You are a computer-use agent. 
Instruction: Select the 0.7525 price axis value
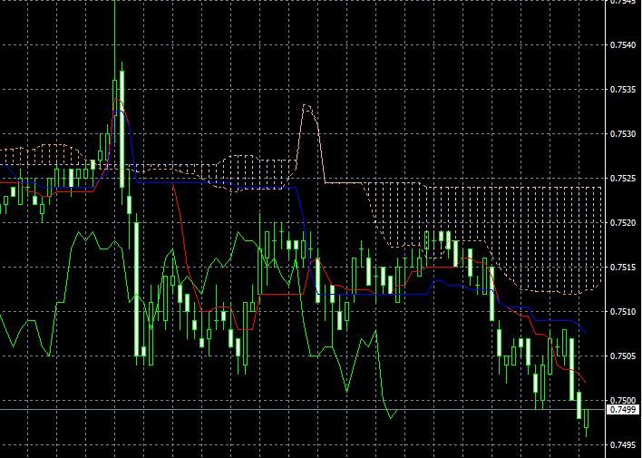click(623, 179)
